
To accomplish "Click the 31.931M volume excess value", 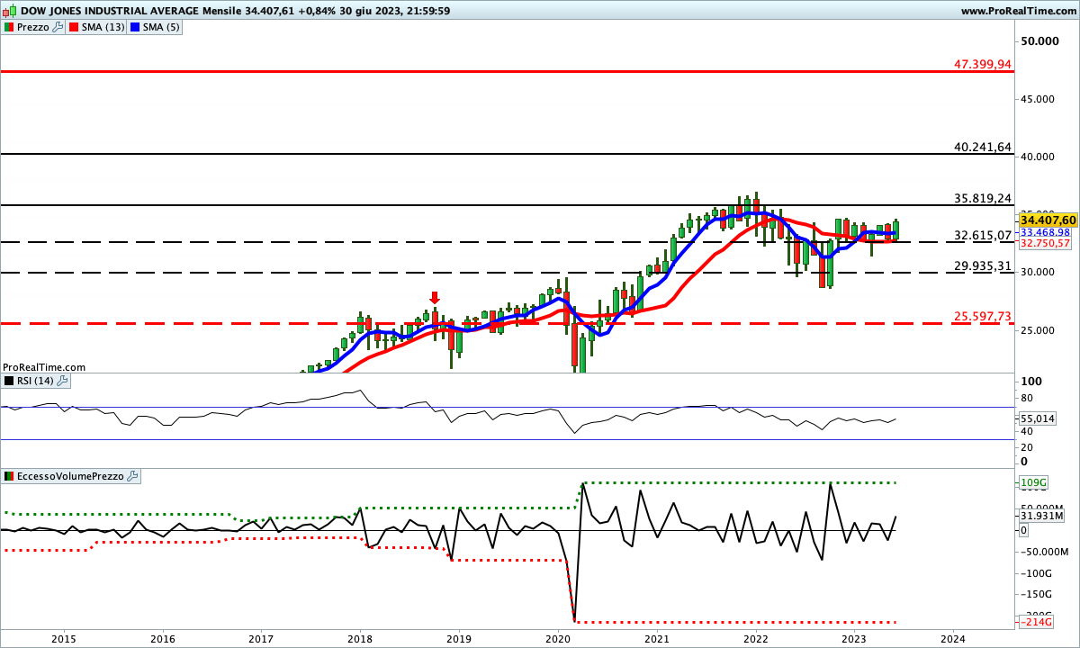I will coord(1042,516).
